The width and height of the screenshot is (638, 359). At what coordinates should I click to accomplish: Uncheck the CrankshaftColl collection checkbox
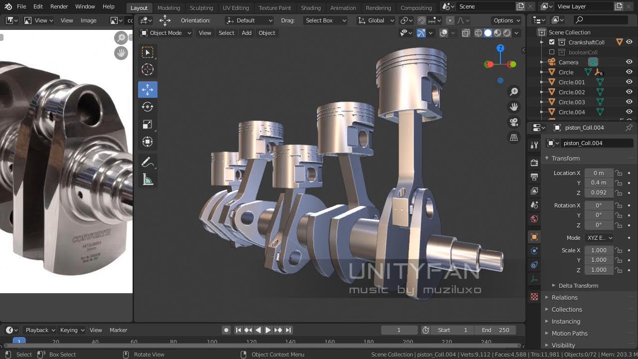coord(552,42)
